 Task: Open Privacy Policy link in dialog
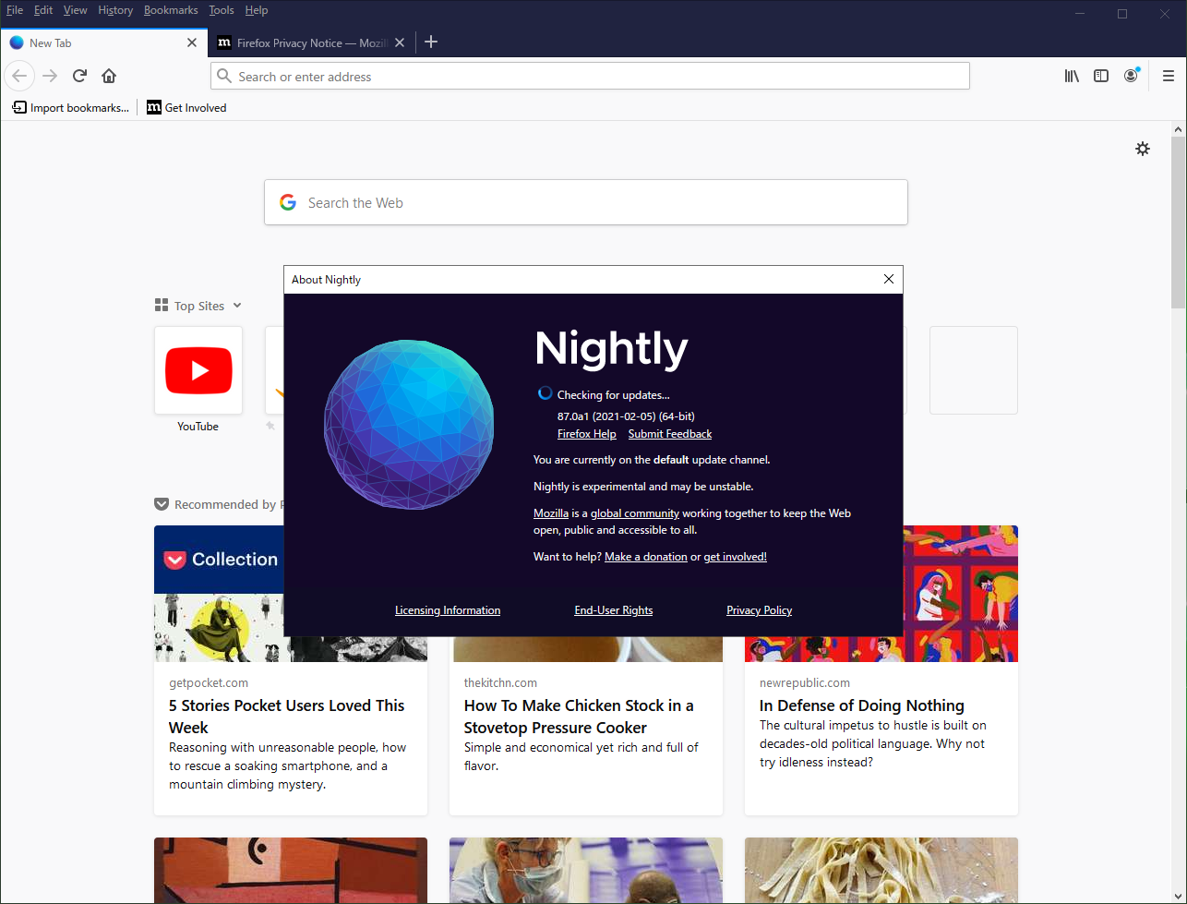(x=760, y=610)
